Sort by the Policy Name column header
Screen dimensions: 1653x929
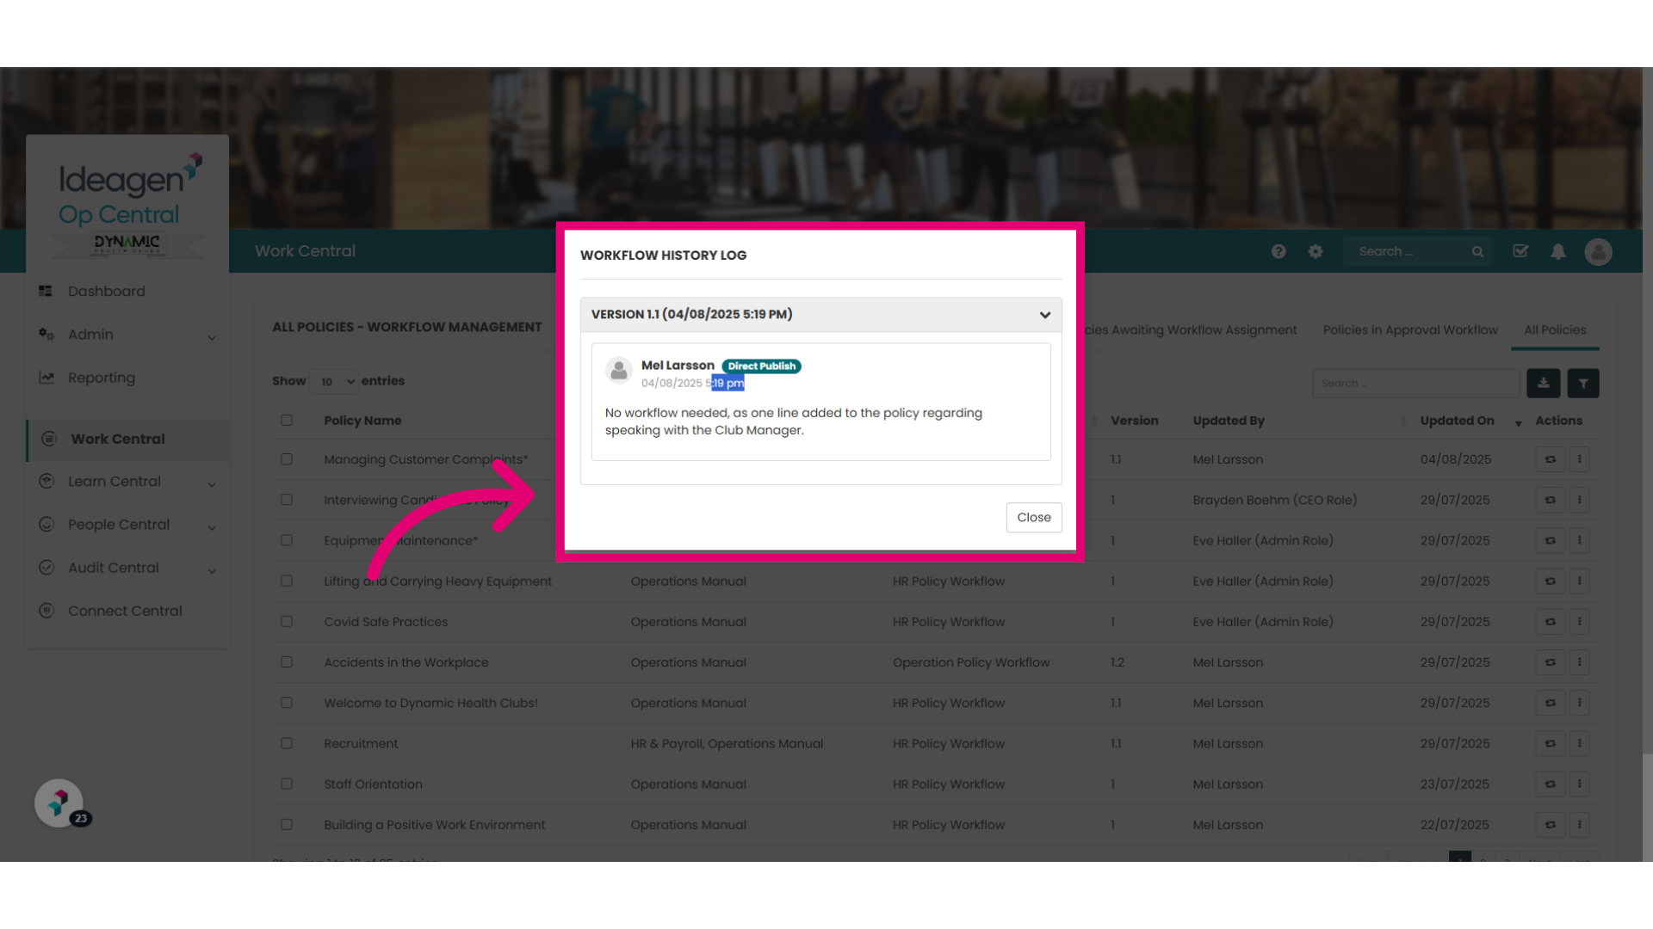362,421
